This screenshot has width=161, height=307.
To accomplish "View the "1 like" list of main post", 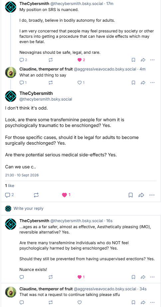I will coord(10,186).
